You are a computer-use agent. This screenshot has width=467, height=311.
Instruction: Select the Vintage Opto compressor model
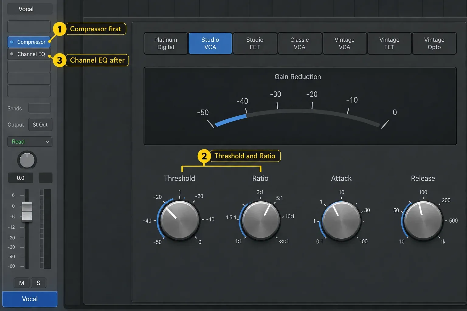click(434, 43)
